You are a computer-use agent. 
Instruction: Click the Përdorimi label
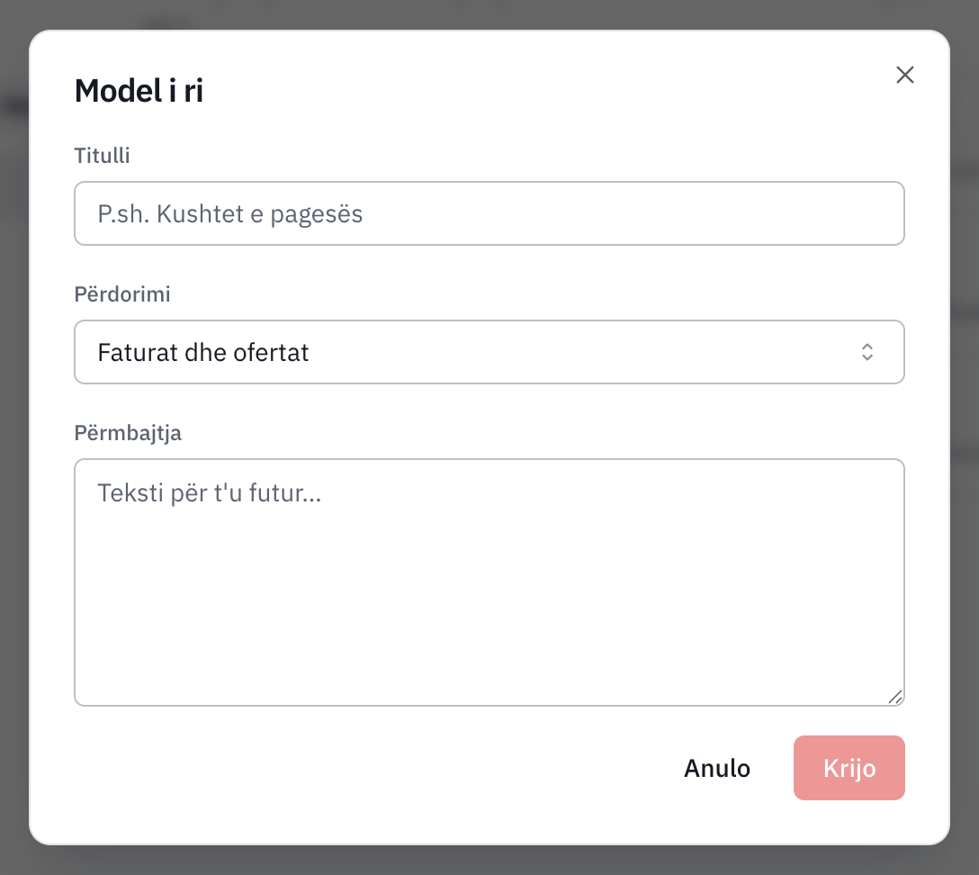122,294
